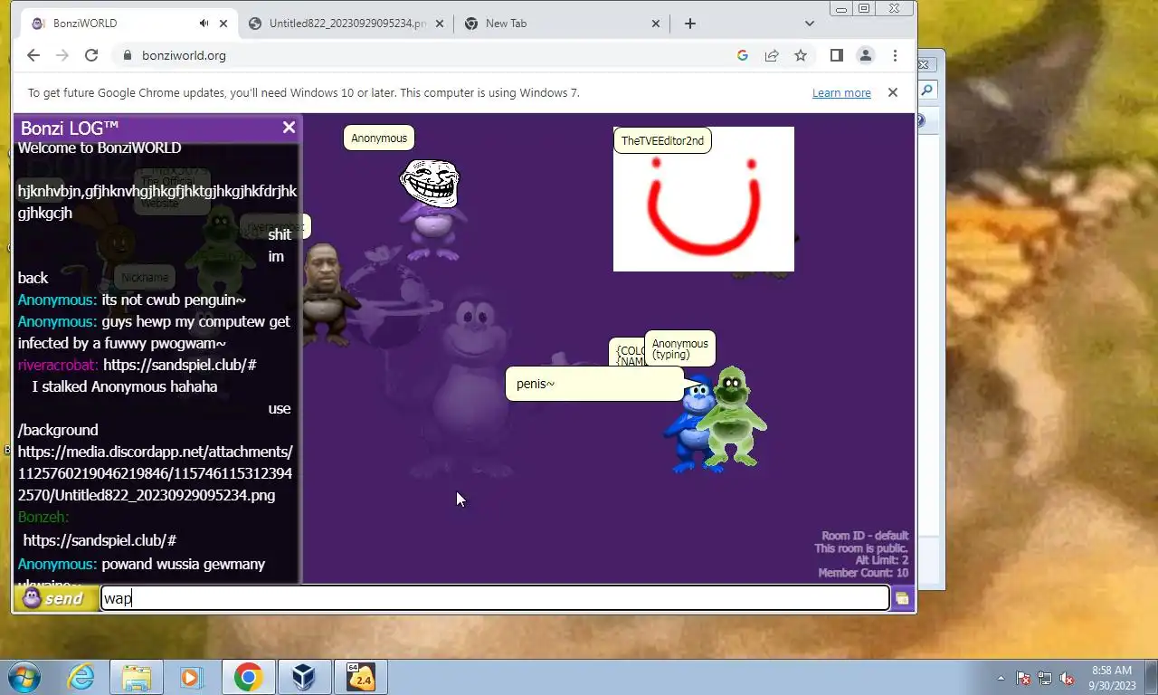Open Windows Media Player from taskbar
The image size is (1158, 695).
(191, 677)
